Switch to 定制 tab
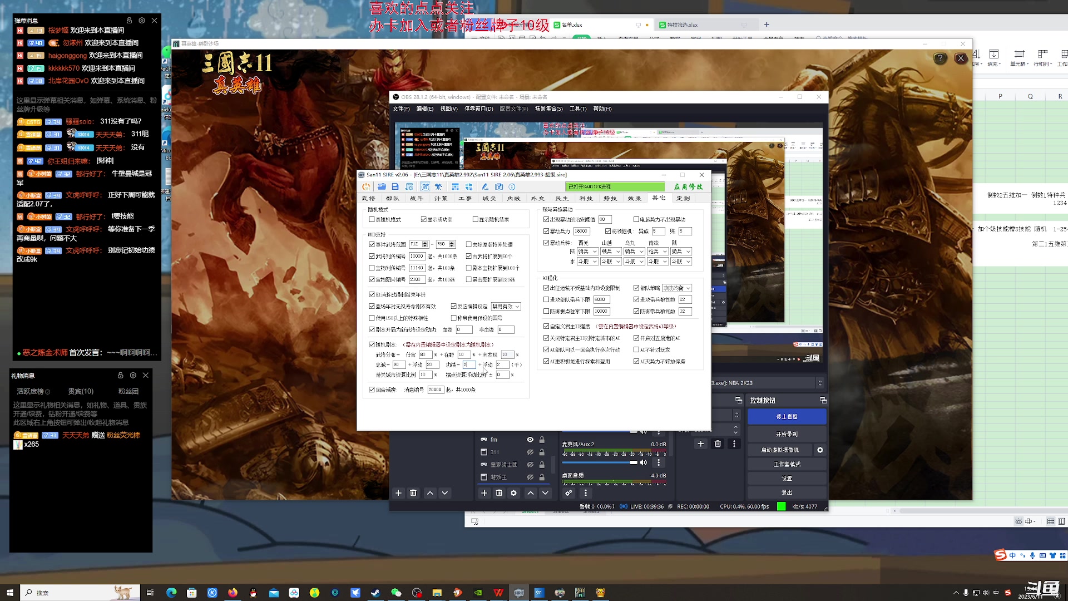Image resolution: width=1068 pixels, height=601 pixels. coord(683,198)
